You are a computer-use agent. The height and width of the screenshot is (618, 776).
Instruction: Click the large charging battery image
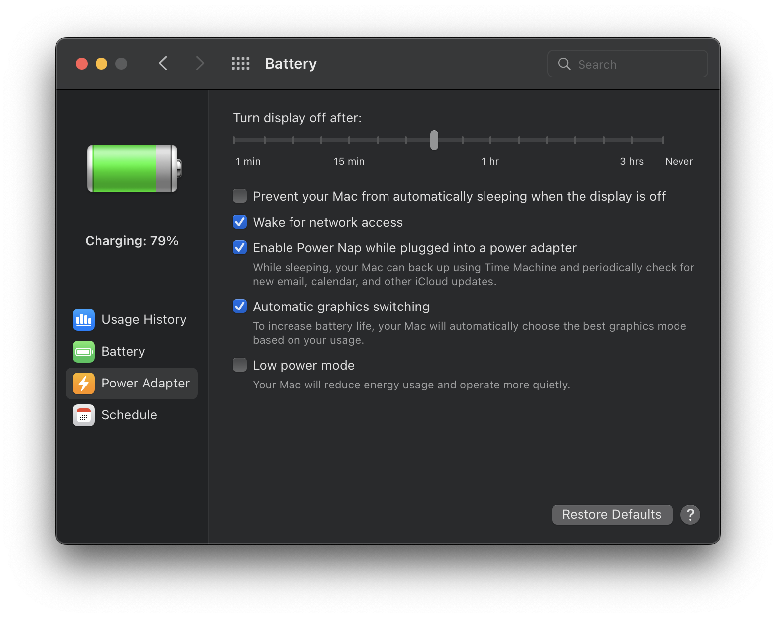click(133, 168)
